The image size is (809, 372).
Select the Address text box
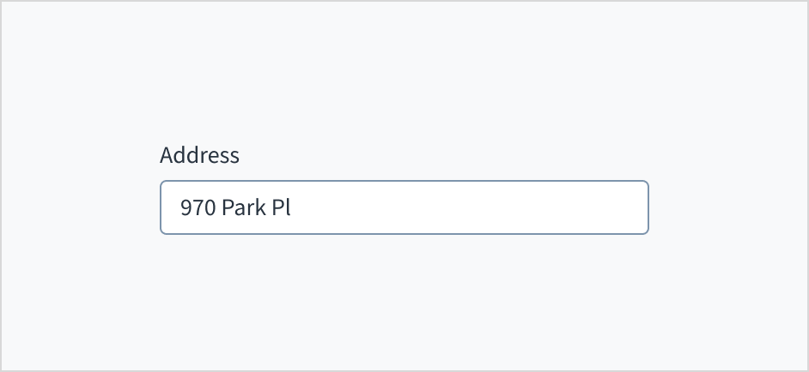click(x=404, y=207)
